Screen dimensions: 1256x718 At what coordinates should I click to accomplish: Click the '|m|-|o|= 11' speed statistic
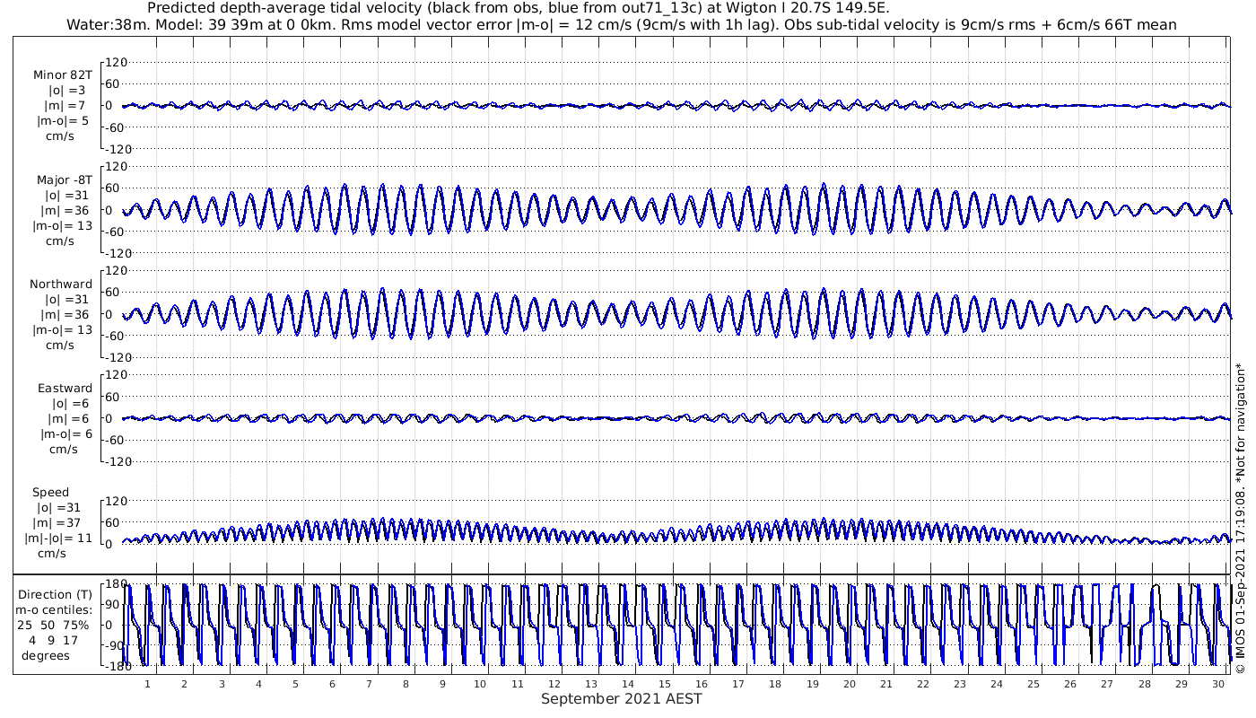(x=58, y=538)
